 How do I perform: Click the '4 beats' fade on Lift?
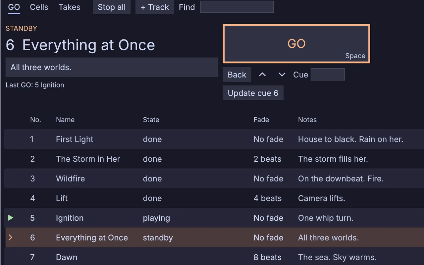coord(268,198)
